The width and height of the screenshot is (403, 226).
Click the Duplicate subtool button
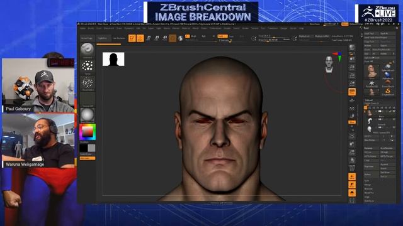[x=372, y=166]
